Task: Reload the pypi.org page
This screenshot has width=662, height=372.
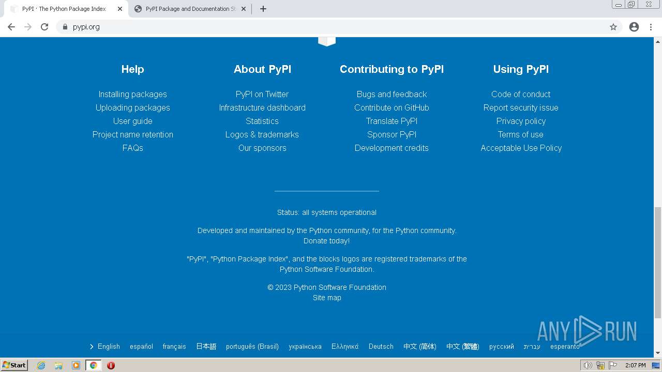Action: 44,27
